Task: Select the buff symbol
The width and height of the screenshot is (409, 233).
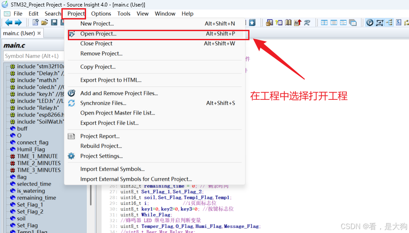Action: (x=19, y=128)
